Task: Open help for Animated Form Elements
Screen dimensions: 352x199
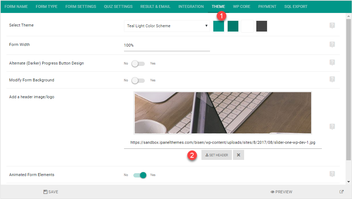Action: 332,174
